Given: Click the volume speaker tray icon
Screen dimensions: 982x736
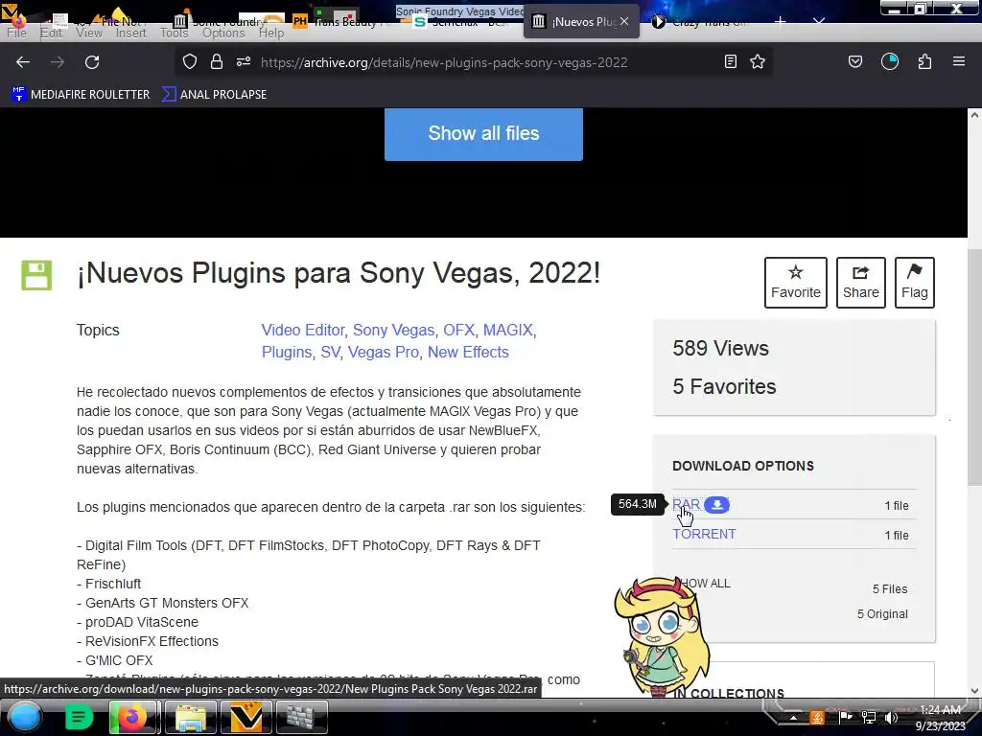Looking at the screenshot, I should pos(891,718).
